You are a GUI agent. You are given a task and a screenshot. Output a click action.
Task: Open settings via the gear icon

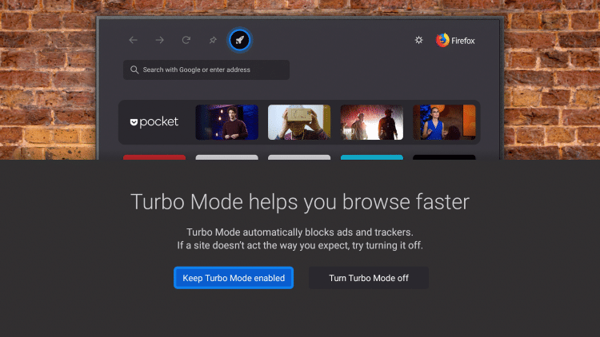click(x=418, y=40)
